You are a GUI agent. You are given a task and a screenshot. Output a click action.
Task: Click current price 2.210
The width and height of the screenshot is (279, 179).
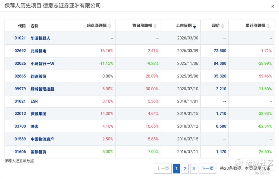221,89
